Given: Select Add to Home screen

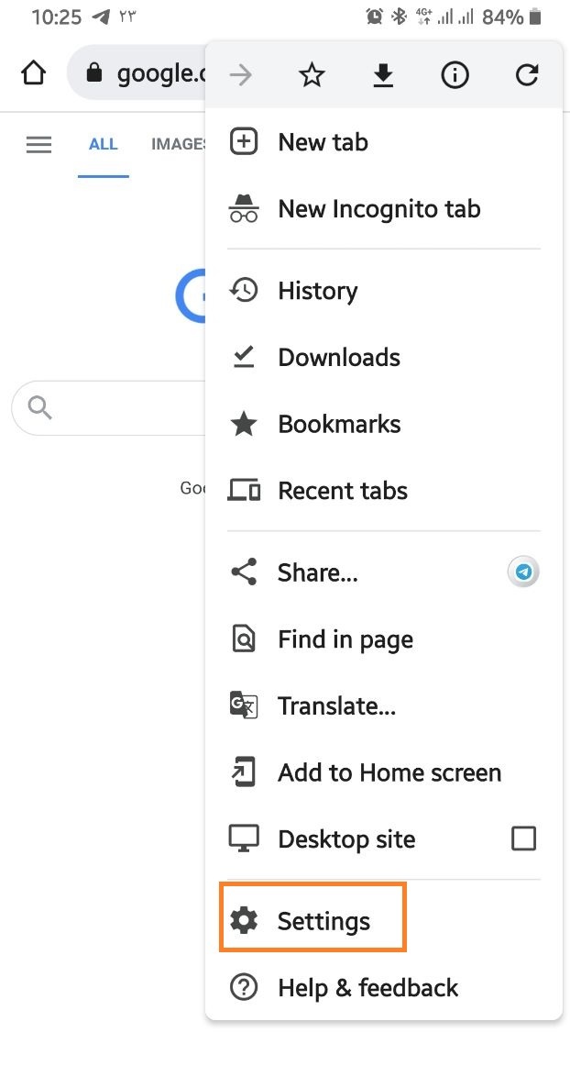Looking at the screenshot, I should point(389,772).
